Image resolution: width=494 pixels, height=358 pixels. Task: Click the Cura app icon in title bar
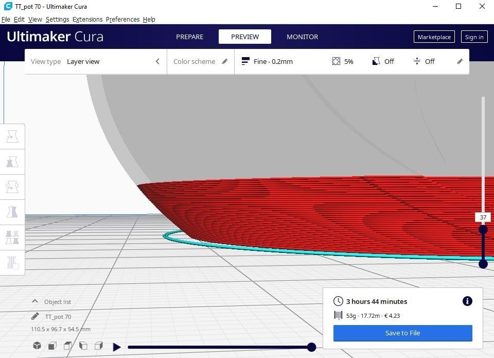pyautogui.click(x=8, y=6)
